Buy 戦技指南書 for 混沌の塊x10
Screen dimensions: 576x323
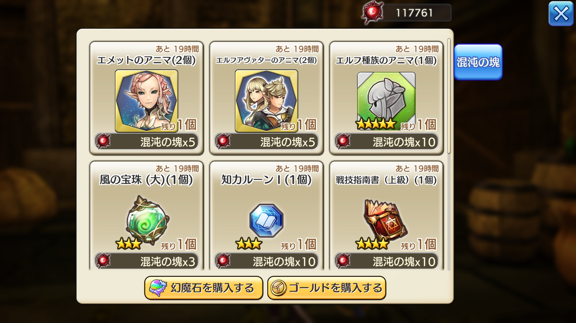(x=386, y=261)
